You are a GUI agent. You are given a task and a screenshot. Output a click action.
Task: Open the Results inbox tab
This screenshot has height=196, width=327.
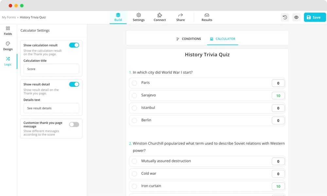point(207,17)
